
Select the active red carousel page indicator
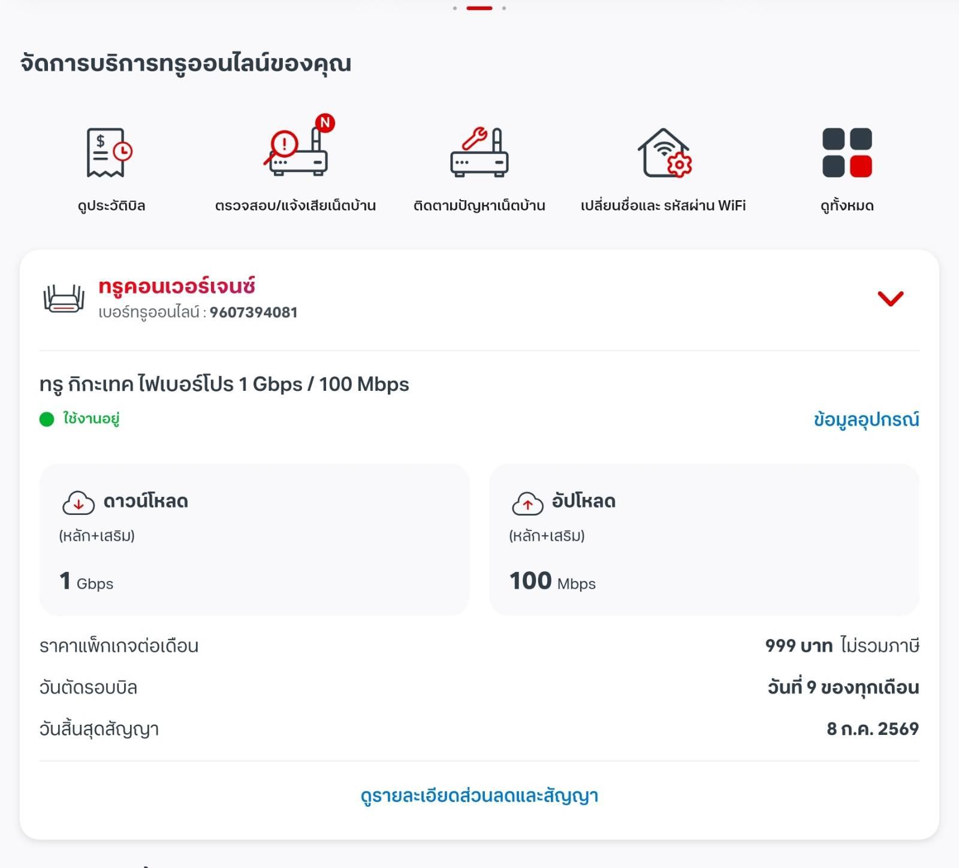point(479,8)
